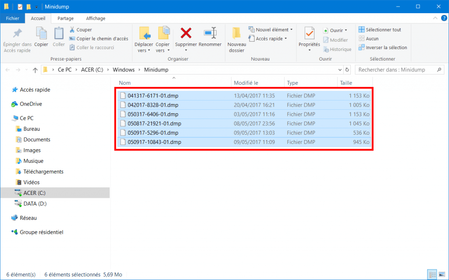Switch to details view icon

[x=432, y=275]
